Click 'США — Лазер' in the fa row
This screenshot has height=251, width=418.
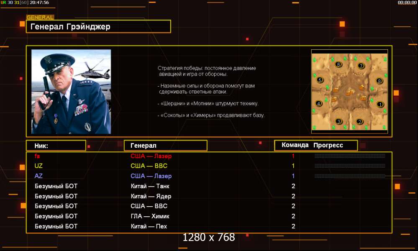(151, 156)
